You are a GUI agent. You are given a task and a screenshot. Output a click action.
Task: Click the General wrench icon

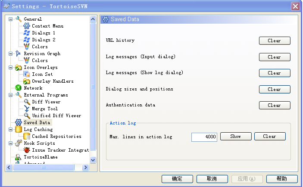19,19
